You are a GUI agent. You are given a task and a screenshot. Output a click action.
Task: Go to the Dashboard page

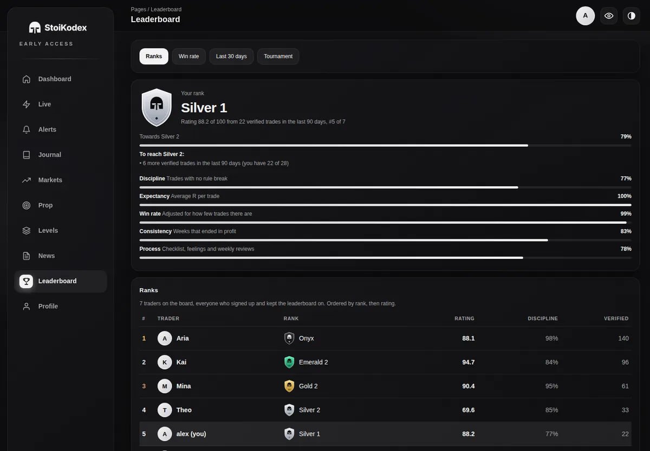pyautogui.click(x=61, y=79)
